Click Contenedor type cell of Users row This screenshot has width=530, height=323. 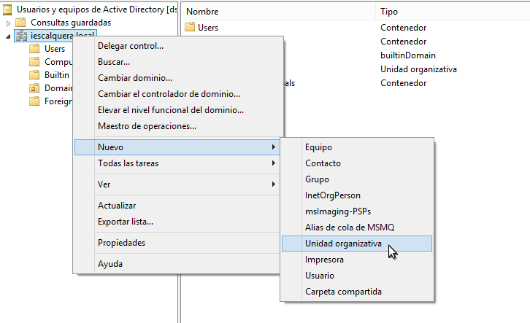(403, 28)
